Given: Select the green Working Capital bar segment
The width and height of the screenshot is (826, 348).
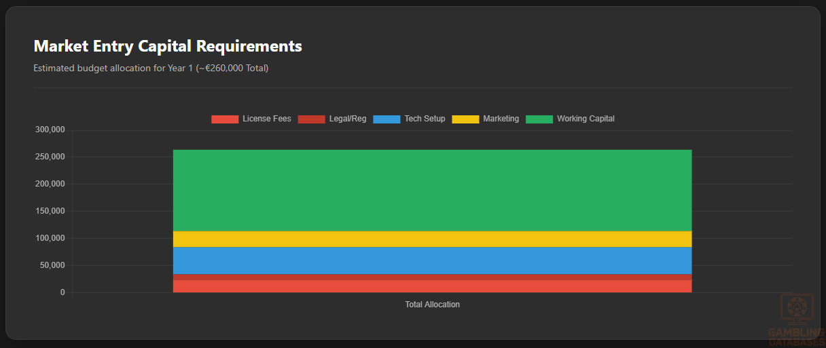Looking at the screenshot, I should [432, 190].
